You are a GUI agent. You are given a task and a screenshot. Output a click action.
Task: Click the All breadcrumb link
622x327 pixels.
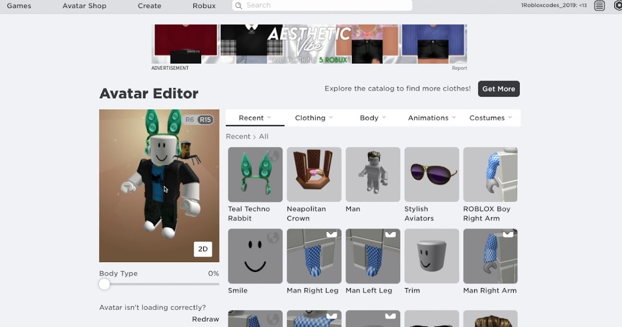point(264,137)
